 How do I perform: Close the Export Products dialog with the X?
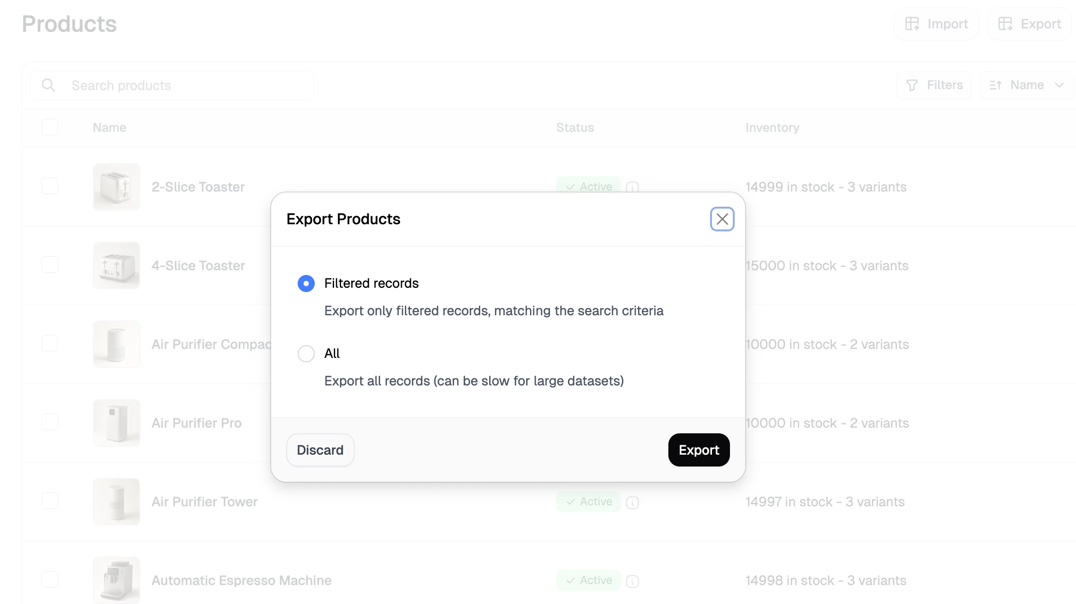(x=722, y=219)
